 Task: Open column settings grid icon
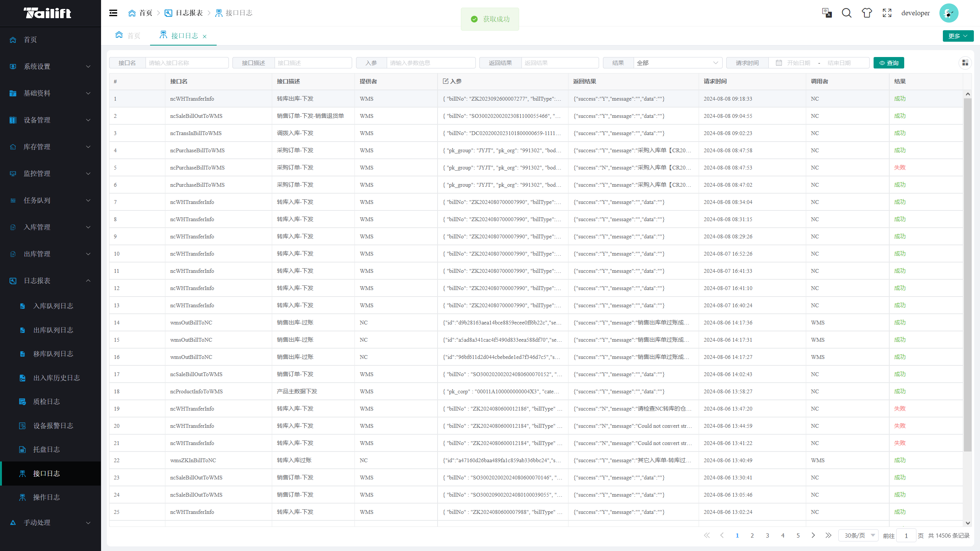[965, 63]
